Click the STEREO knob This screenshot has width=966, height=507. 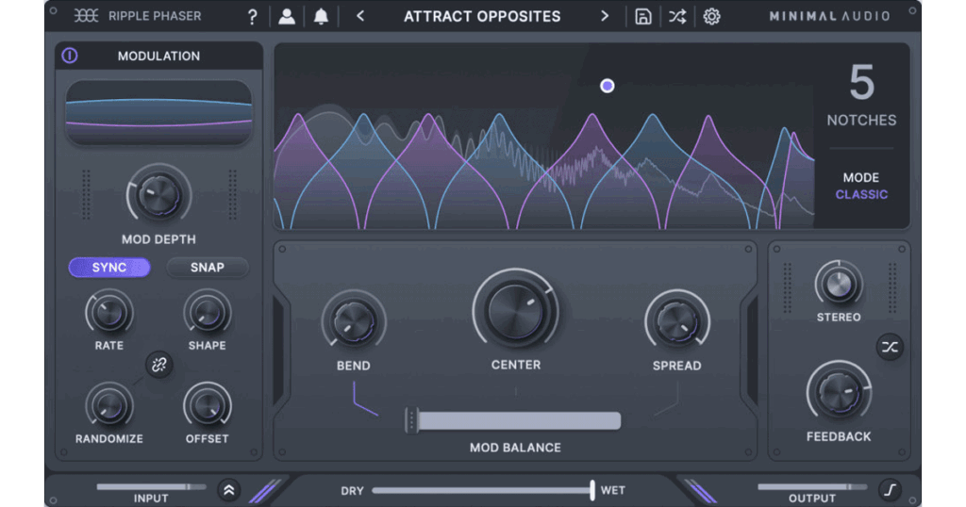pos(839,285)
